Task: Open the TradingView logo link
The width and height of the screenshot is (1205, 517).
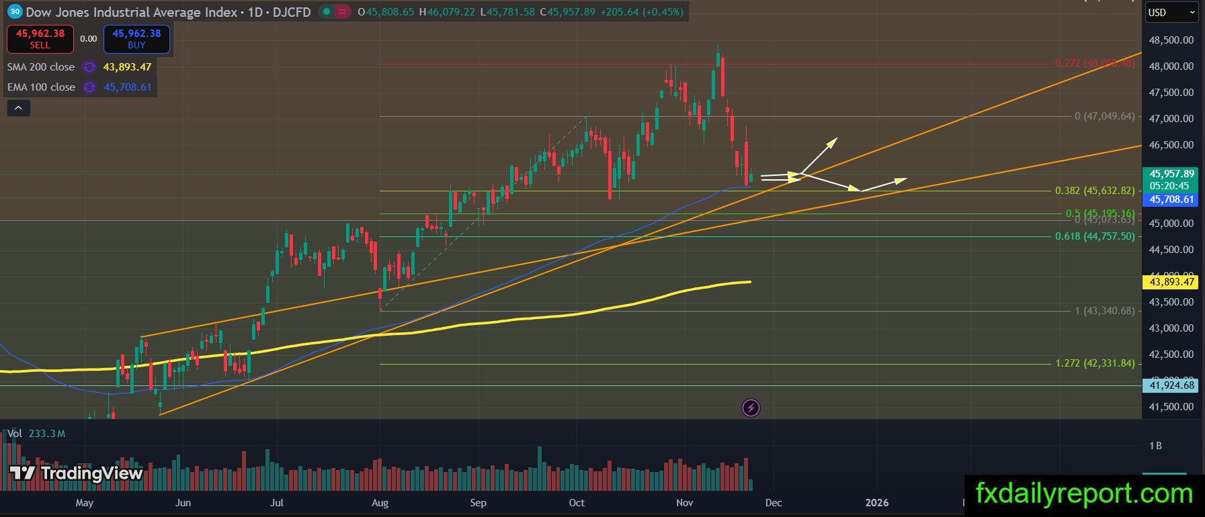Action: point(77,473)
